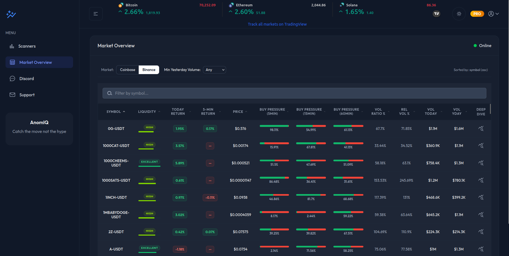Collapse the sidebar using the hamburger toggle

pyautogui.click(x=96, y=13)
